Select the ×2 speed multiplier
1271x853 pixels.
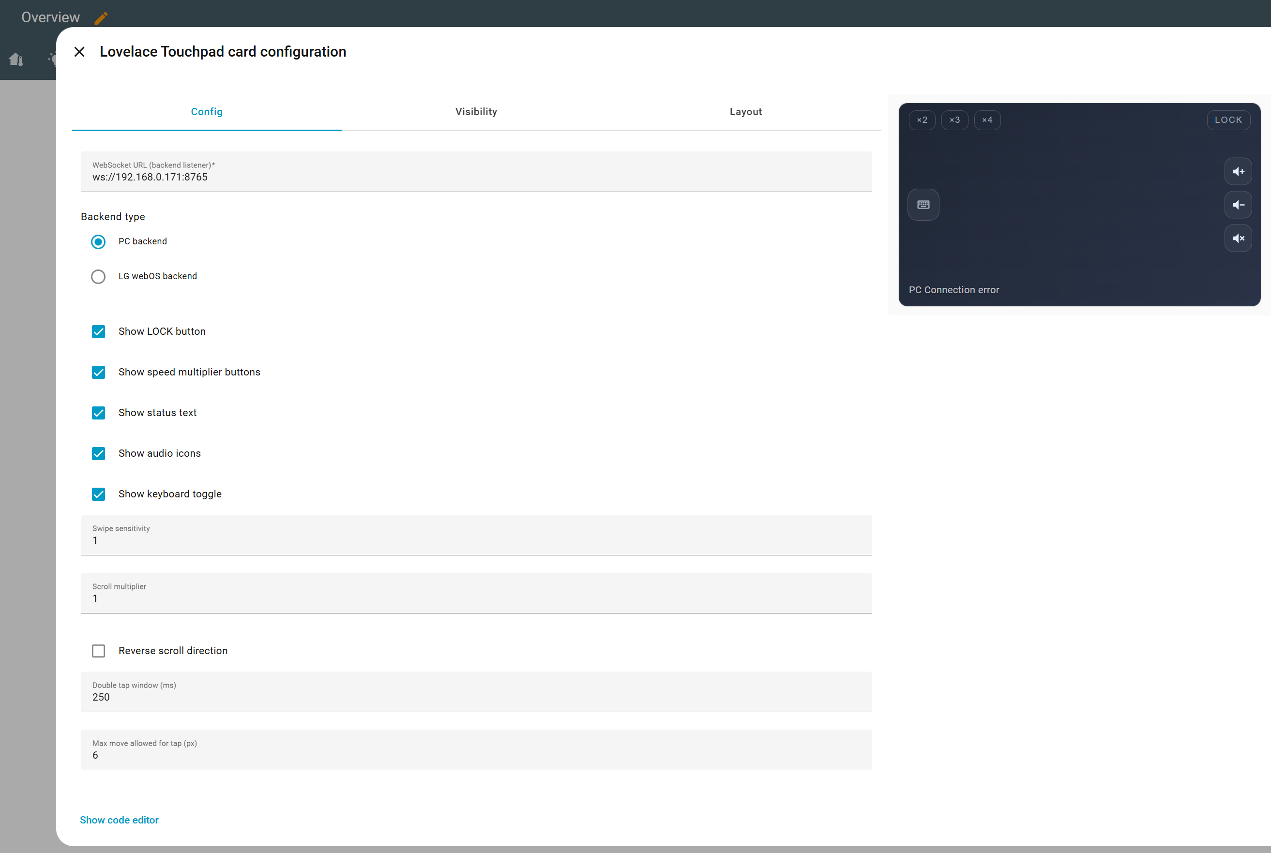[x=922, y=120]
